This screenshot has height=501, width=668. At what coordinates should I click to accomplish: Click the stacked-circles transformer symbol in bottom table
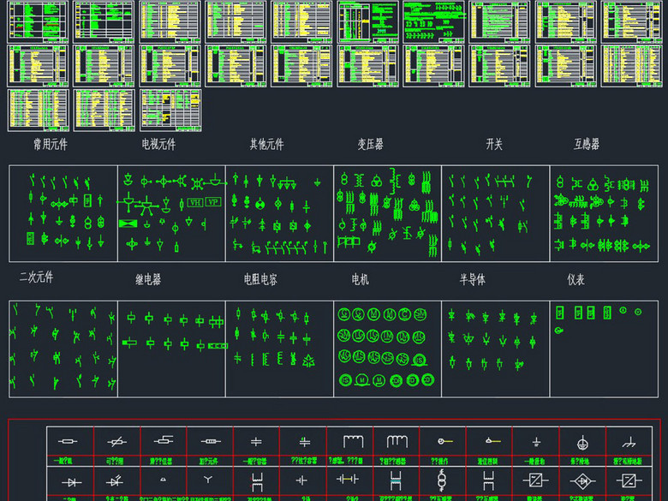point(443,480)
